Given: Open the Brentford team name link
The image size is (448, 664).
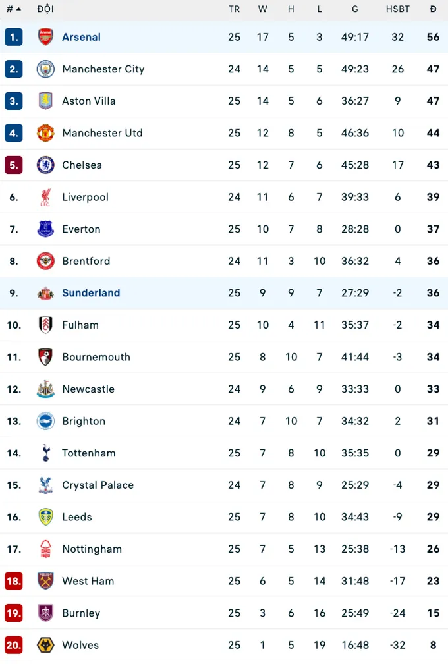Looking at the screenshot, I should pyautogui.click(x=86, y=261).
